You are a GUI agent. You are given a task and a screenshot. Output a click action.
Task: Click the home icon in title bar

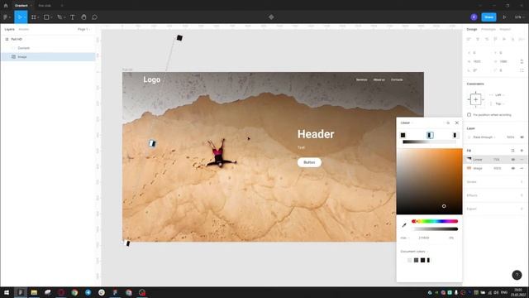tap(6, 6)
